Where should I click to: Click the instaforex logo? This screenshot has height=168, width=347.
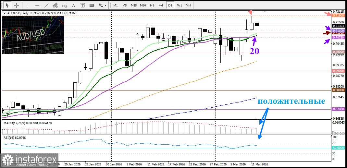click(29, 160)
